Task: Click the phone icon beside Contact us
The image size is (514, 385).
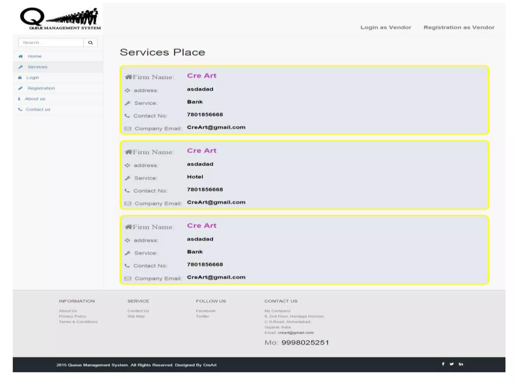Action: coord(20,109)
